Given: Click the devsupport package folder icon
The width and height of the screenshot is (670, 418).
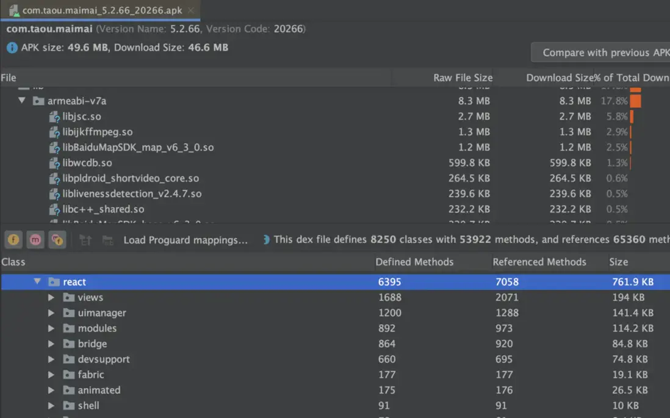Looking at the screenshot, I should click(69, 359).
